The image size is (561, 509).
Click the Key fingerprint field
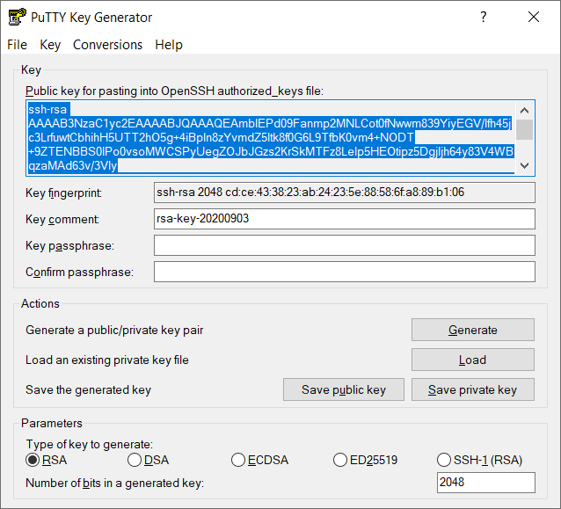(x=345, y=193)
